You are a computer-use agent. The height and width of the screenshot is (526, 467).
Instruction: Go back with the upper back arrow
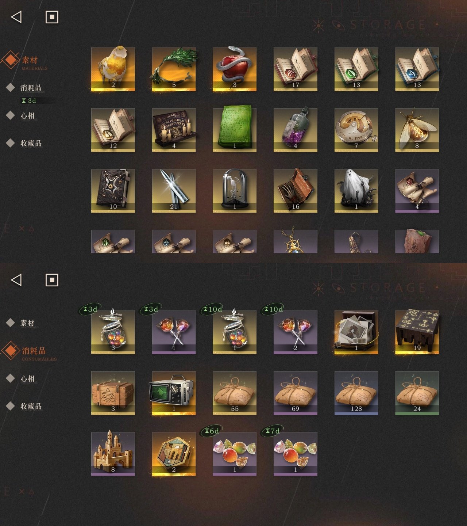pos(16,17)
